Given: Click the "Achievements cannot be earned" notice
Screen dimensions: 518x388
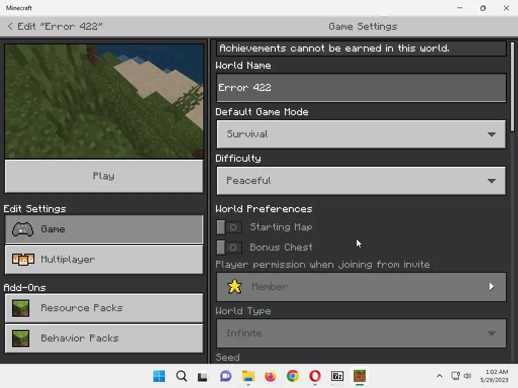Looking at the screenshot, I should point(361,48).
